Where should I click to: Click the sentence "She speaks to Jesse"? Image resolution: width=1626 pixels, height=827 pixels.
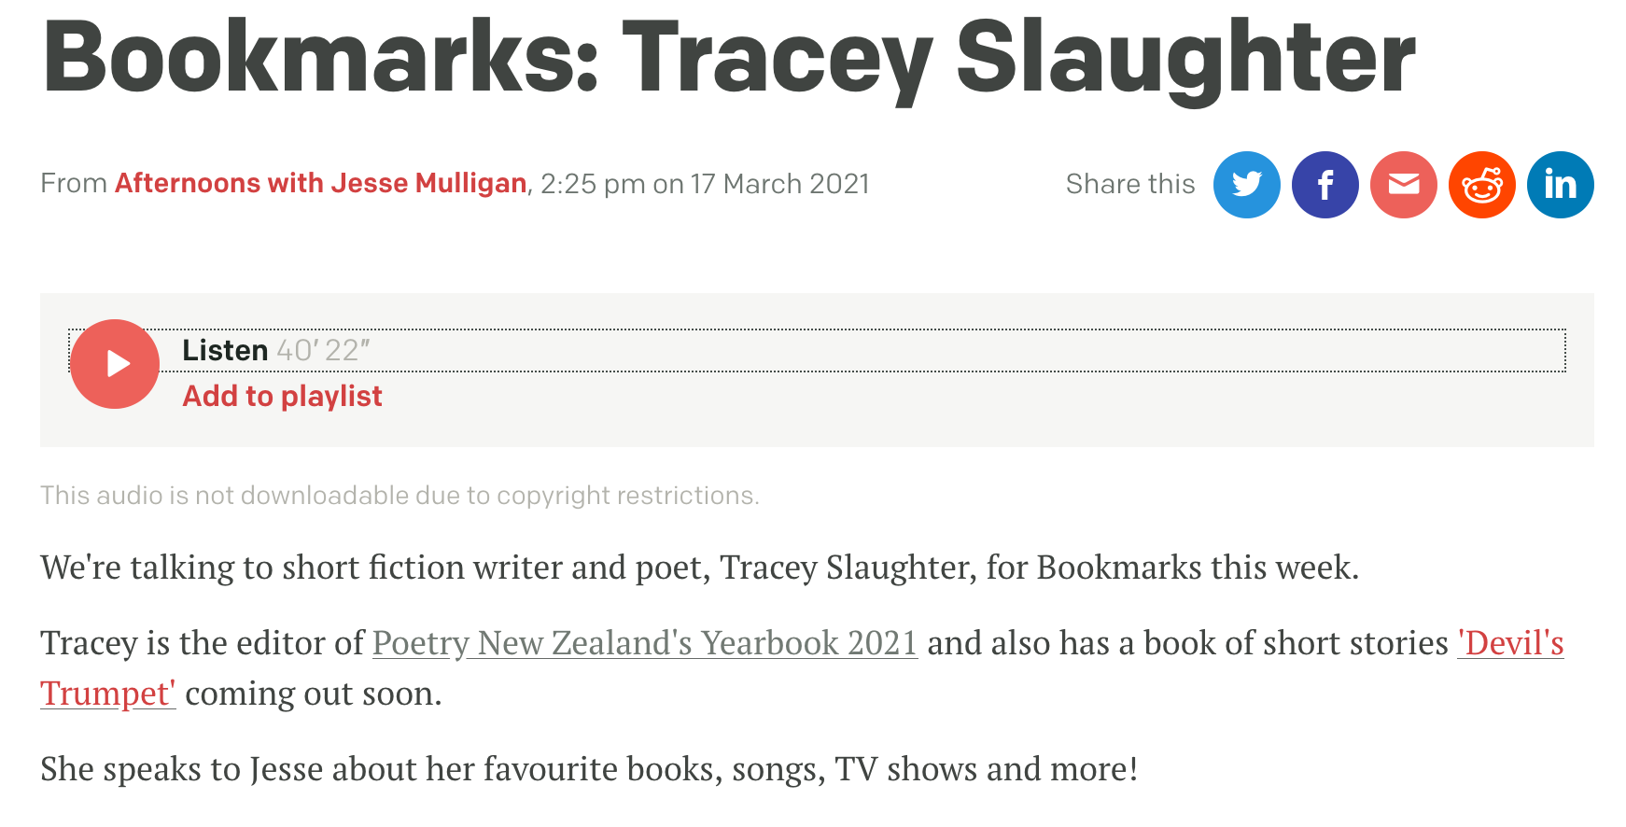coord(588,769)
